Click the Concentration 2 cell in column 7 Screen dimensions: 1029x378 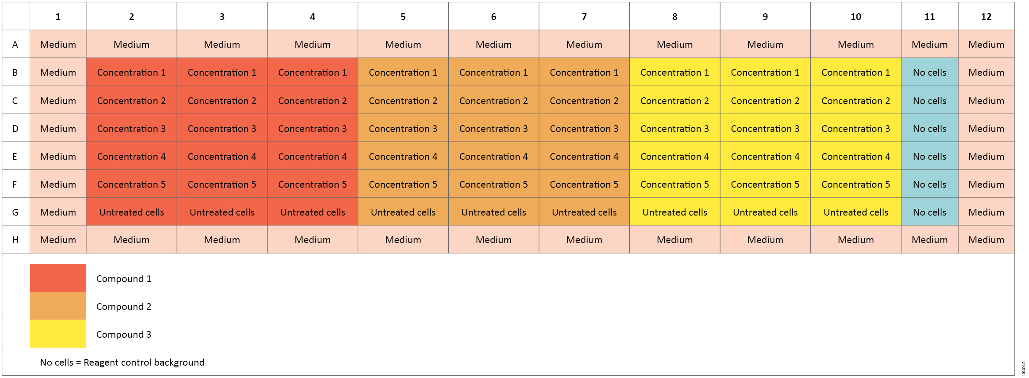point(584,100)
